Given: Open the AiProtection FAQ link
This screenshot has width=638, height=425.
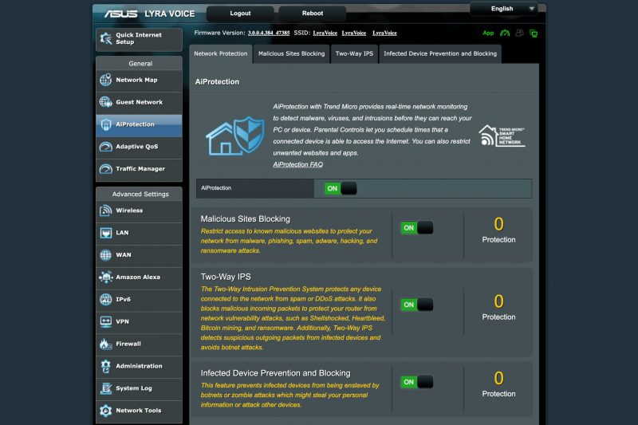Looking at the screenshot, I should pos(297,164).
